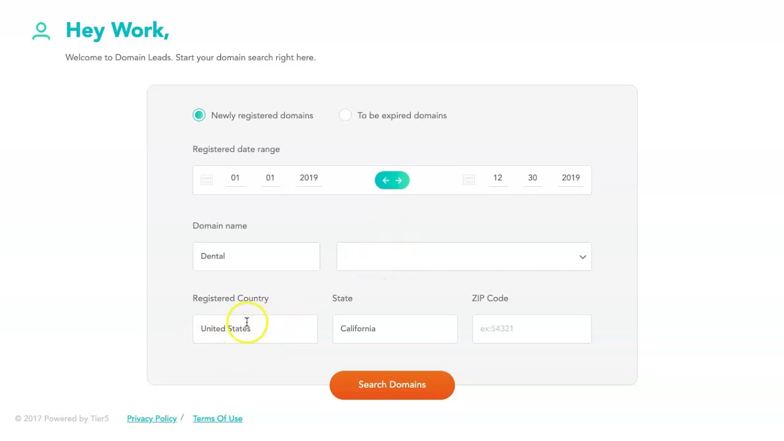784x441 pixels.
Task: Open the Privacy Policy link
Action: click(152, 419)
